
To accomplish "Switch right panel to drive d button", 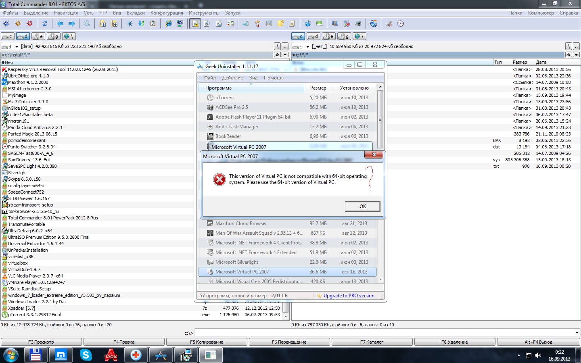I will 313,36.
